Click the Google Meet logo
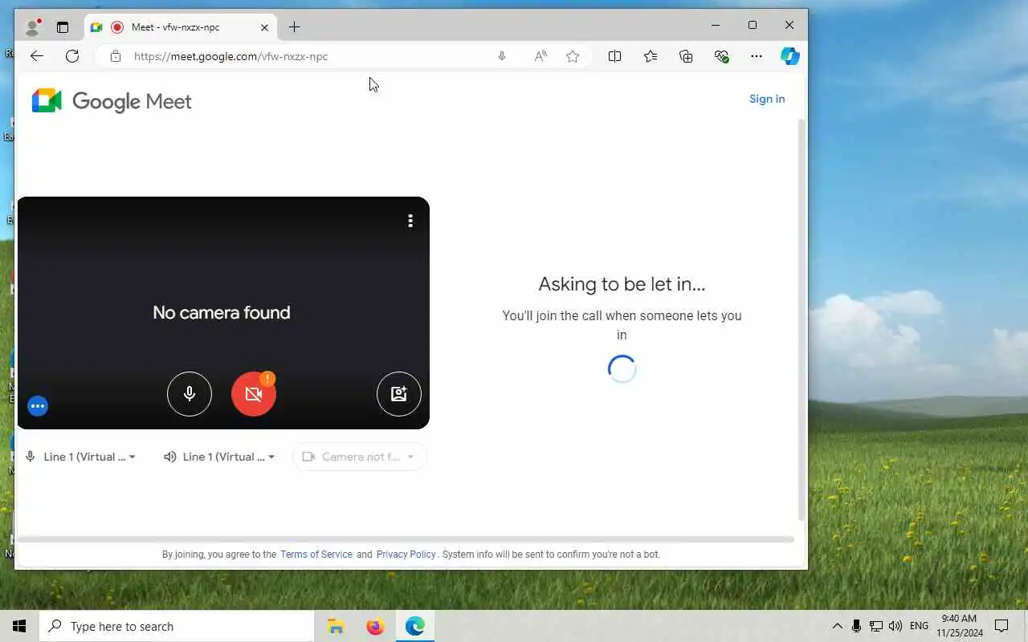 112,101
